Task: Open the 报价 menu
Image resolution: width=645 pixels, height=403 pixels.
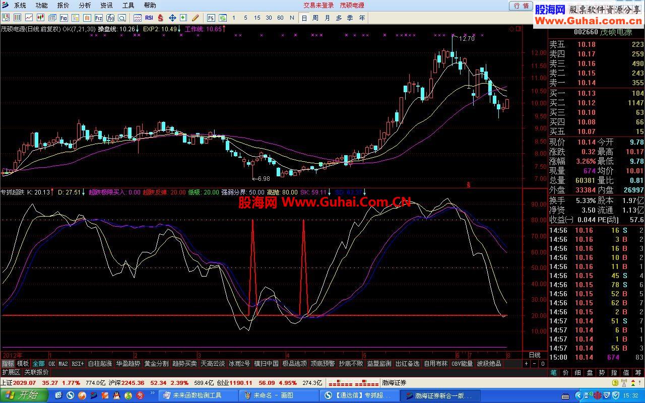Action: click(x=63, y=6)
